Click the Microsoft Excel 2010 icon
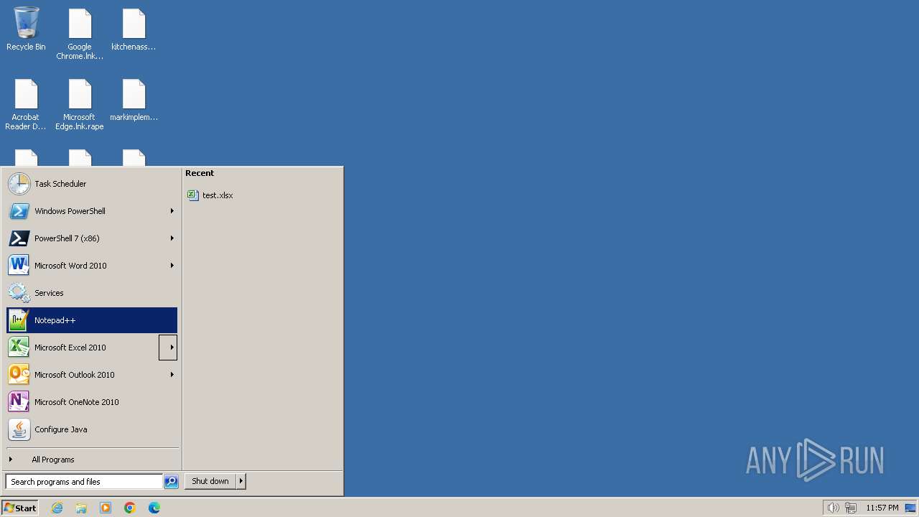Screen dimensions: 919x517 (x=19, y=348)
